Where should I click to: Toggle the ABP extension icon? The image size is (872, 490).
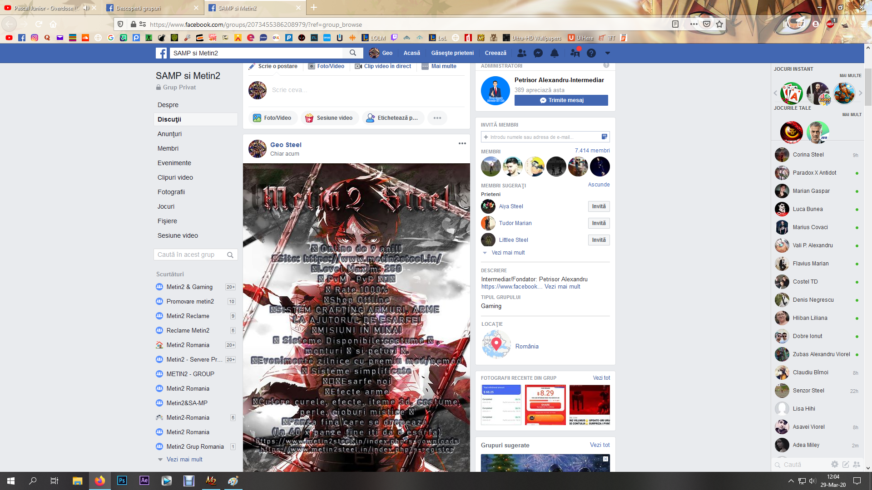click(x=830, y=24)
